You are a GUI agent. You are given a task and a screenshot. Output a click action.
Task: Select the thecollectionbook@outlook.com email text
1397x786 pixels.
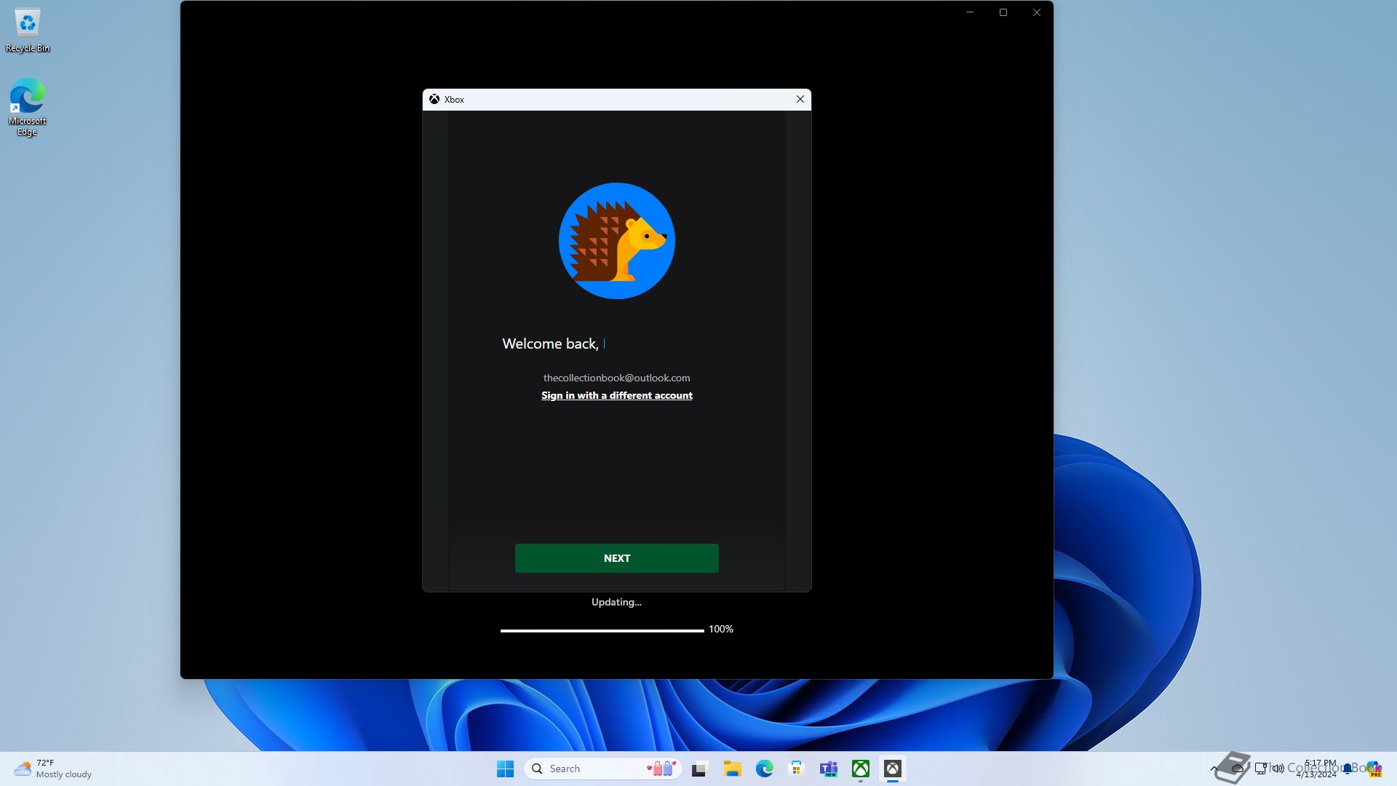coord(616,378)
